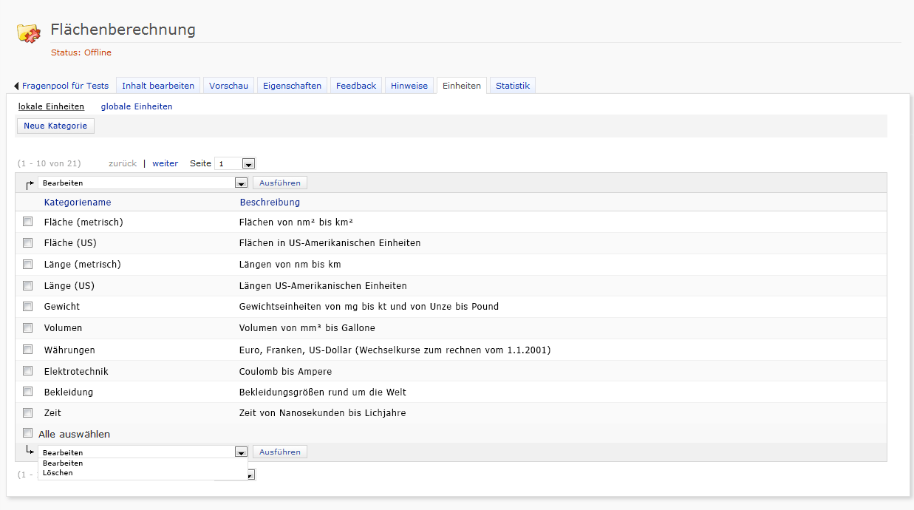Click the question pool folder icon
Screen dimensions: 914x510
(x=29, y=33)
